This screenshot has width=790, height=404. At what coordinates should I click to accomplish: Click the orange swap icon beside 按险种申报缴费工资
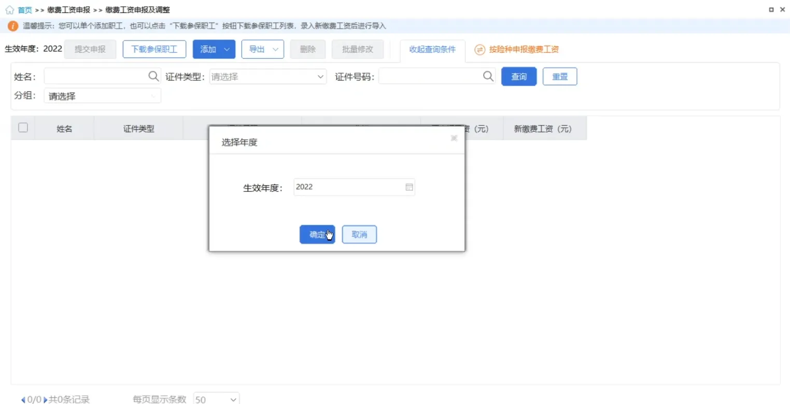(480, 50)
